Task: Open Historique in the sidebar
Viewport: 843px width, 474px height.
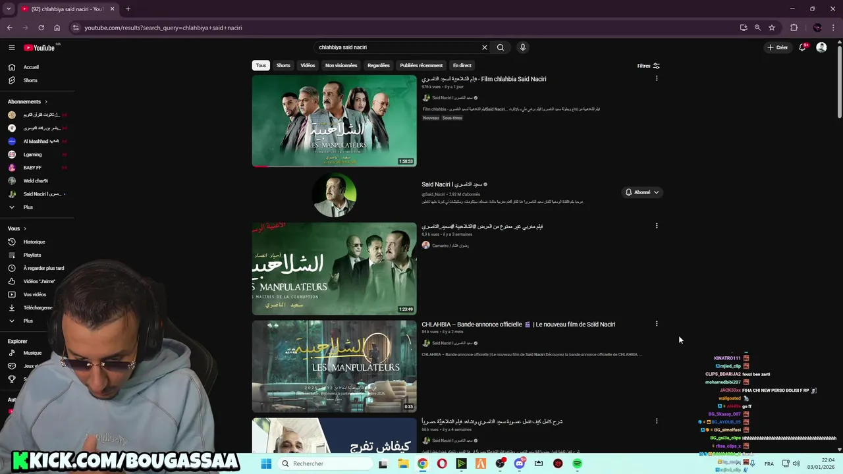Action: 34,242
